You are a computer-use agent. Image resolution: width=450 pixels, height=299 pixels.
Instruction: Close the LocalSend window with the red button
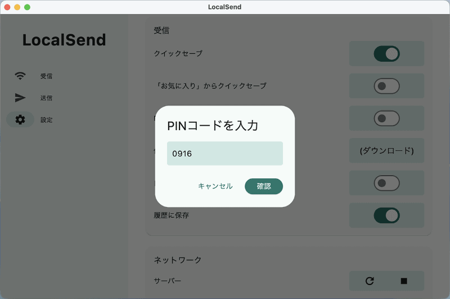point(7,7)
